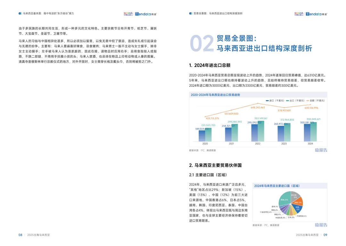Click the SCOIA logo above page 09
Viewport: 346px width, 246px height.
[x=299, y=14]
